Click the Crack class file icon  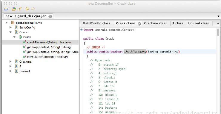point(16,32)
